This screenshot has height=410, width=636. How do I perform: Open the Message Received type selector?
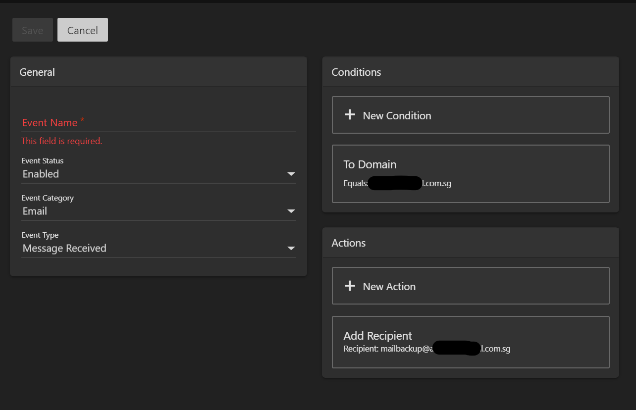tap(149, 249)
